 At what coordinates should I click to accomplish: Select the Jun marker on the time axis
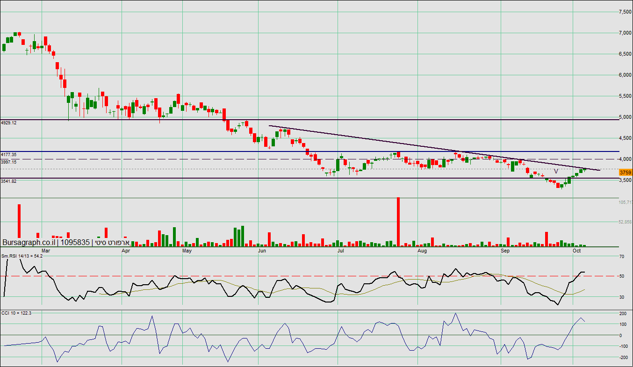coord(262,251)
